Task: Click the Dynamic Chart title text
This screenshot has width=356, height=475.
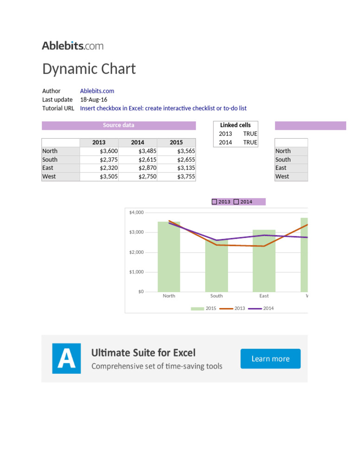Action: click(89, 69)
